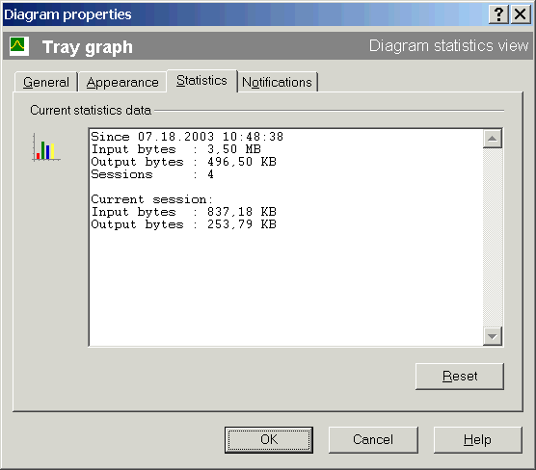This screenshot has height=470, width=536.
Task: Place cursor on 'Current session:' line
Action: tap(152, 199)
